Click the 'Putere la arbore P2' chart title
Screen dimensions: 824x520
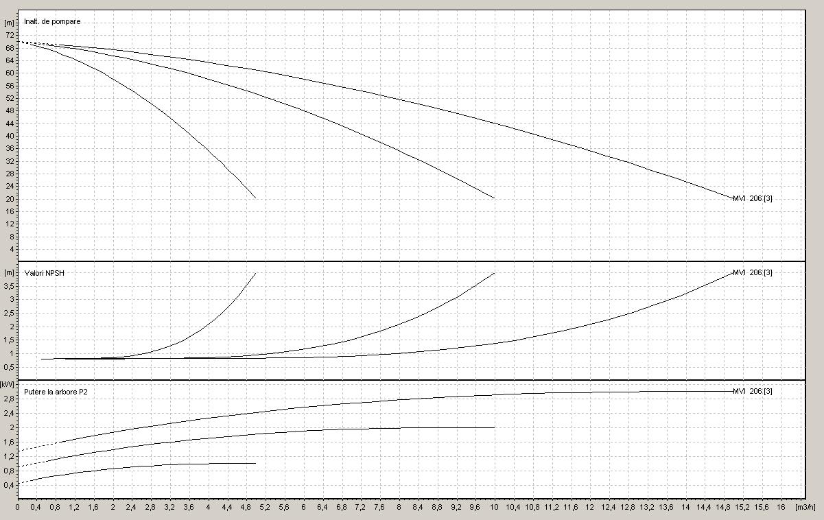[56, 391]
